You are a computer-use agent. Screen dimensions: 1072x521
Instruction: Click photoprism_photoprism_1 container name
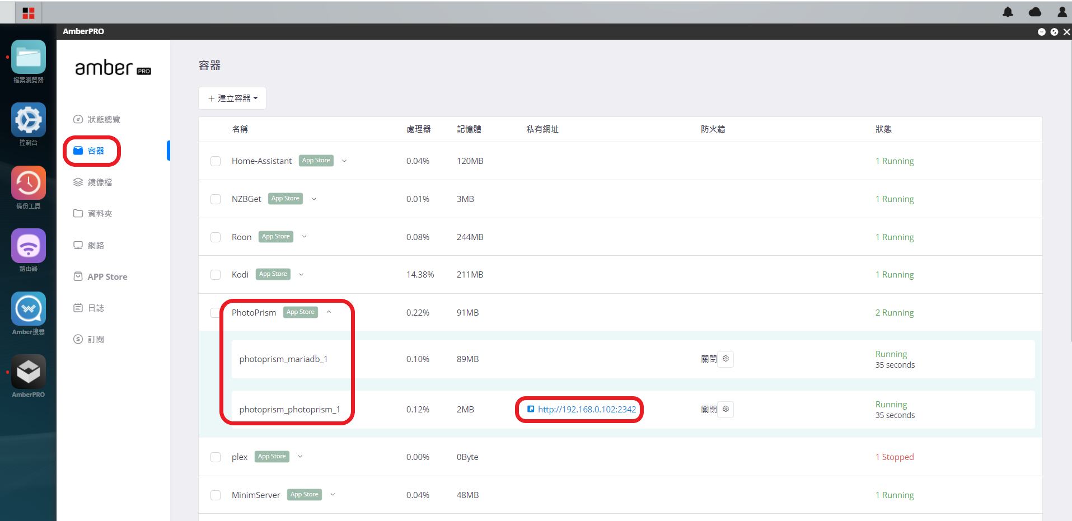[289, 410]
